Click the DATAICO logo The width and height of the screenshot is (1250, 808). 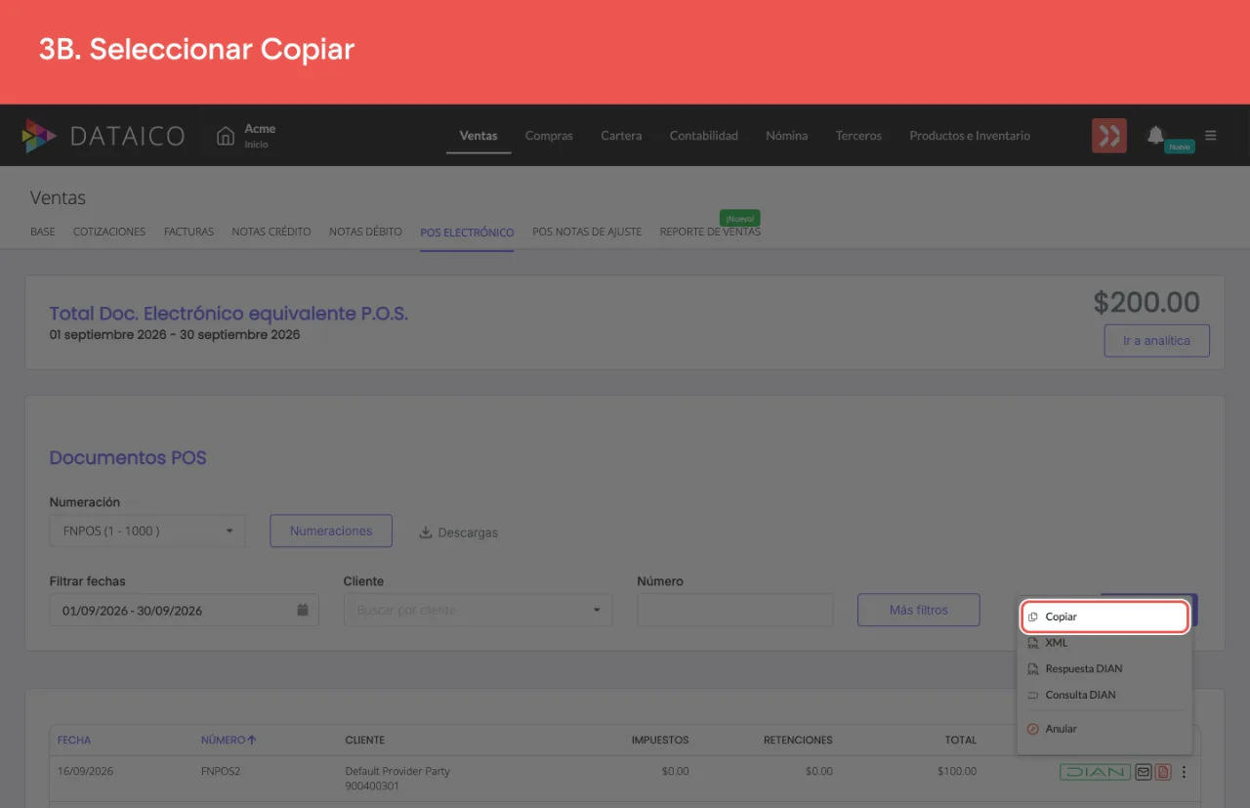[103, 136]
